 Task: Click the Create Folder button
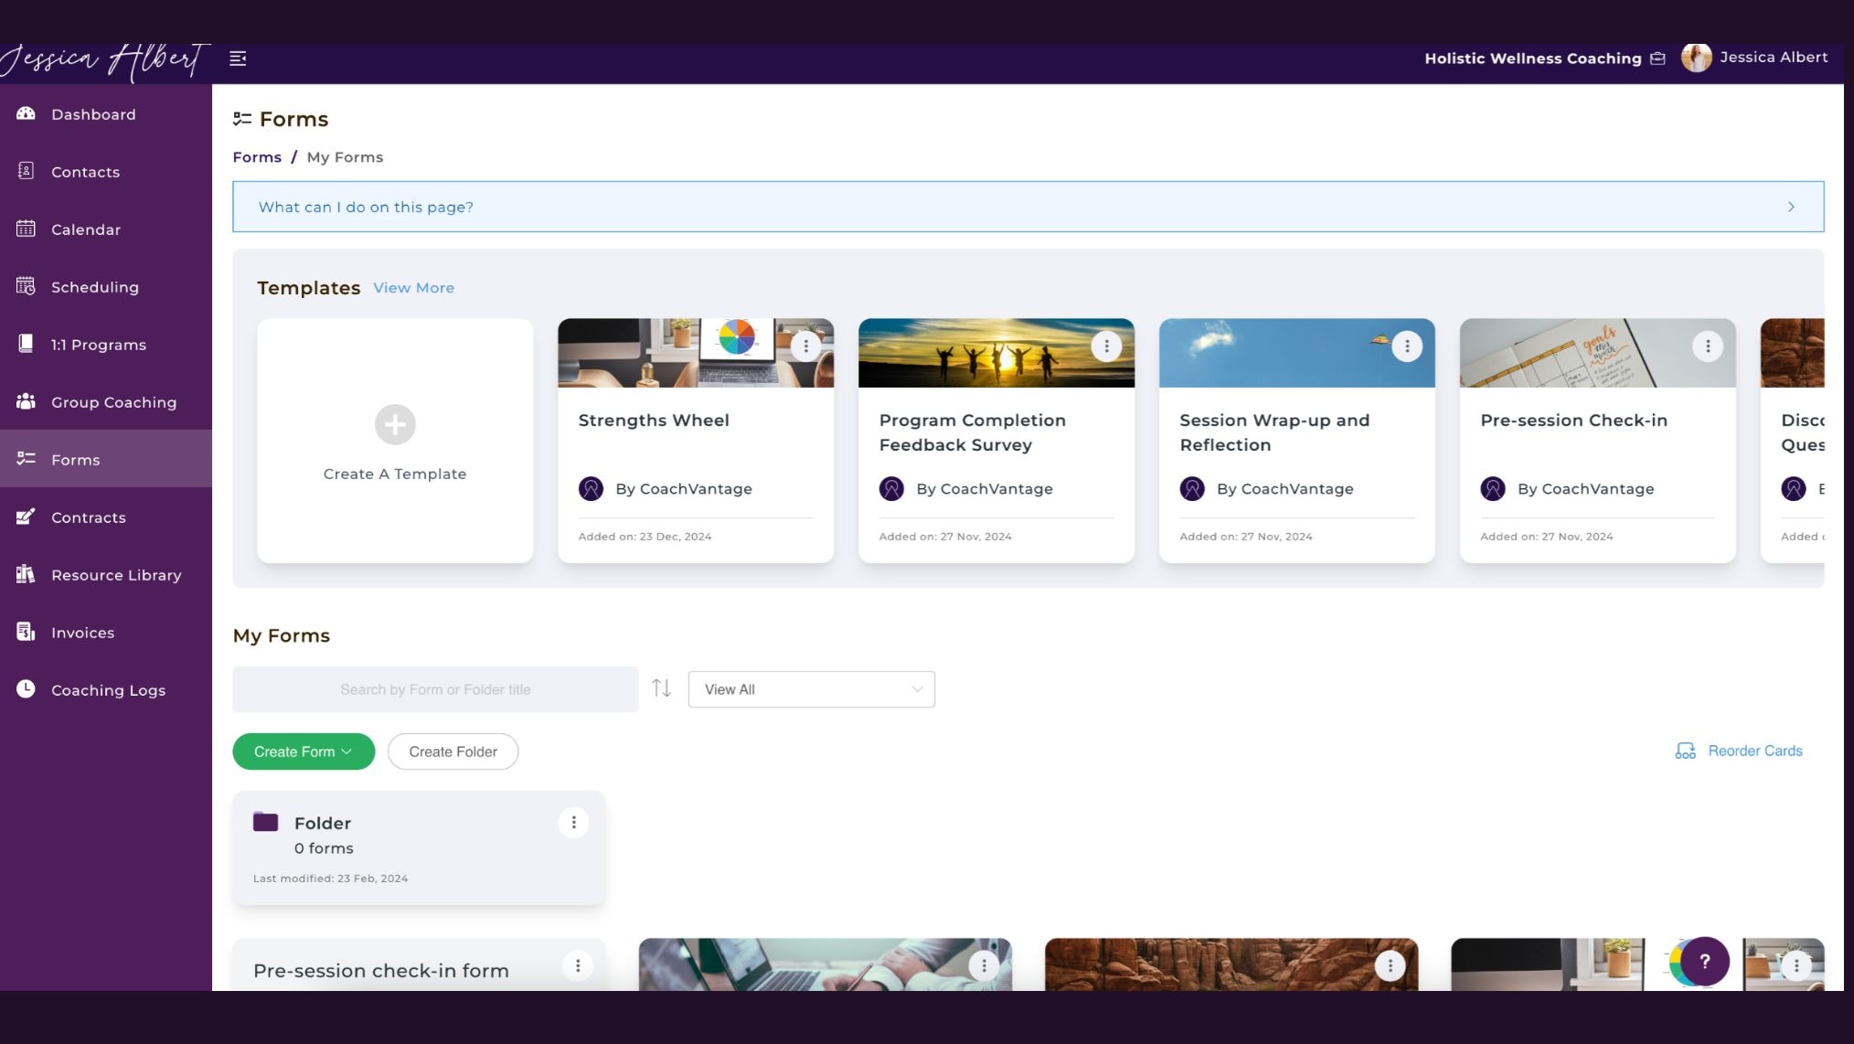(453, 751)
